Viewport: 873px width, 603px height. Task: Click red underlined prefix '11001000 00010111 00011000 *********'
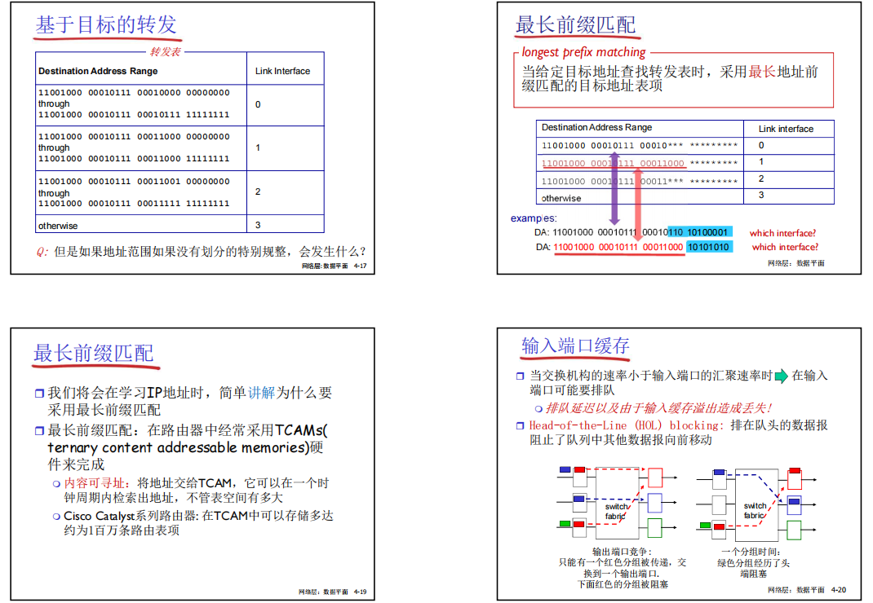point(640,163)
